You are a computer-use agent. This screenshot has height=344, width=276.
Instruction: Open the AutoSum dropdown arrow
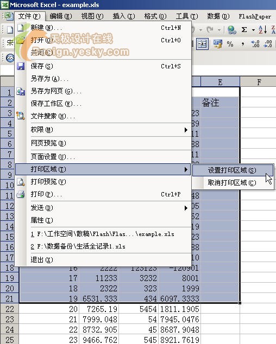coord(253,30)
